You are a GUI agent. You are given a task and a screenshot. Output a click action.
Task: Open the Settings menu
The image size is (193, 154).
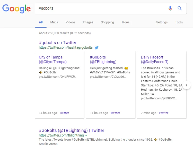[x=162, y=22]
